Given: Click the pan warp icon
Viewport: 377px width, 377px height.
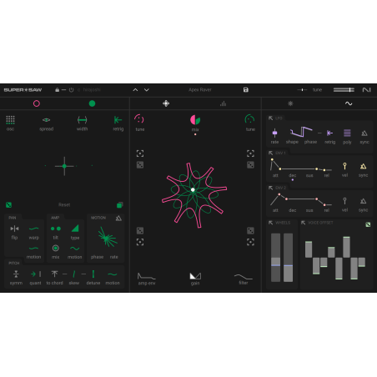Looking at the screenshot, I should click(33, 229).
